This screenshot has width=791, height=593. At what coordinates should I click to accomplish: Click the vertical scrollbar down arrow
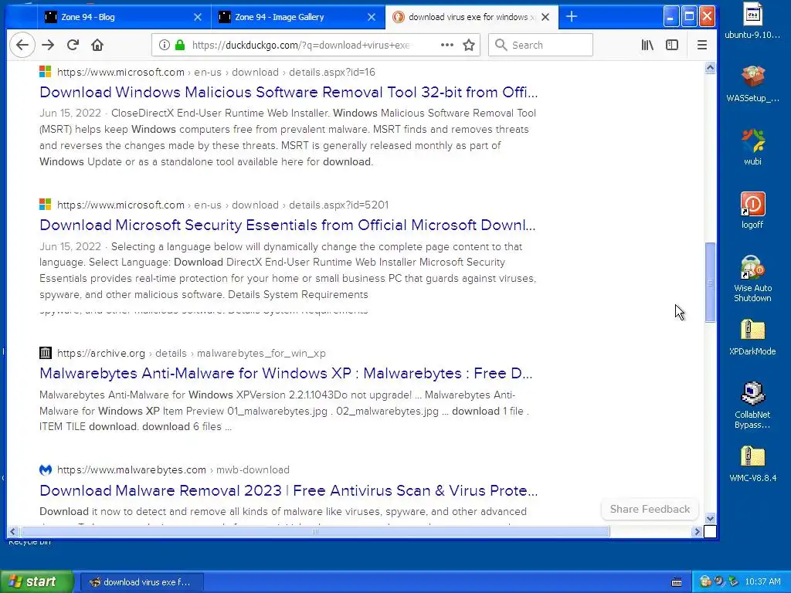pyautogui.click(x=710, y=518)
